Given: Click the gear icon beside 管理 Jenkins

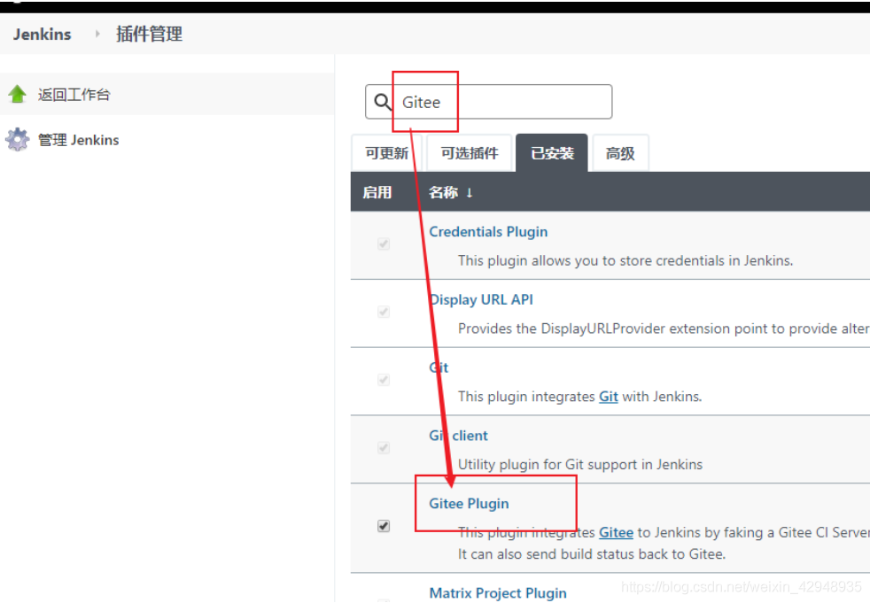Looking at the screenshot, I should (x=17, y=139).
